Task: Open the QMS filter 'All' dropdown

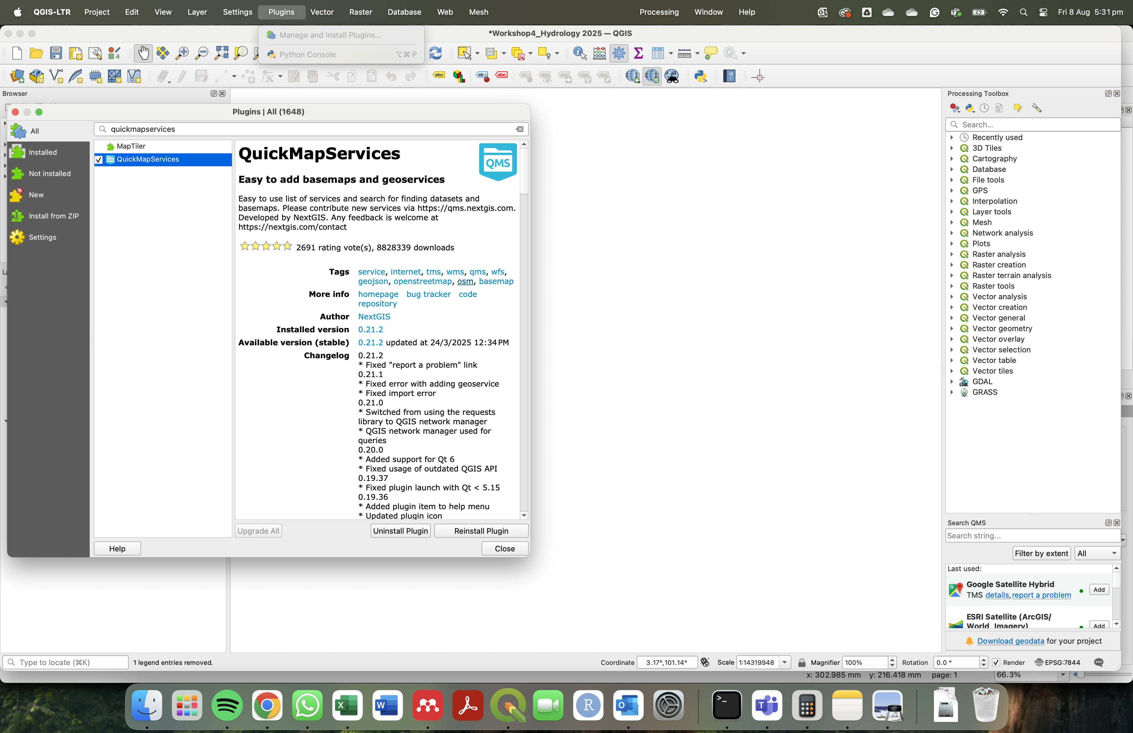Action: pos(1097,553)
